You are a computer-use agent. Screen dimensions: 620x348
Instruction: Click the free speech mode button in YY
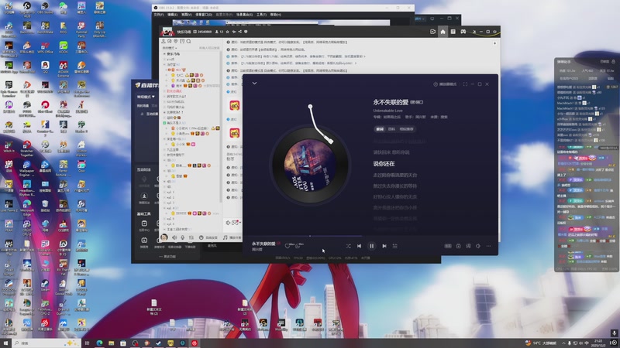tap(208, 237)
